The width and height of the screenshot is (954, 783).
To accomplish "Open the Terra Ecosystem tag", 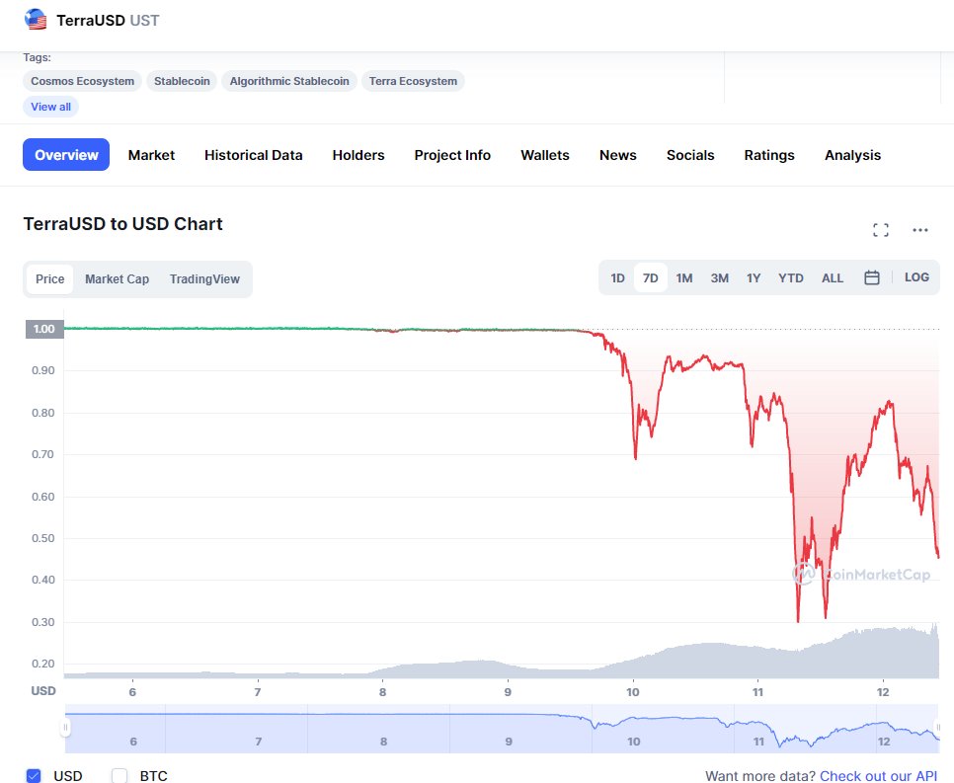I will [413, 81].
